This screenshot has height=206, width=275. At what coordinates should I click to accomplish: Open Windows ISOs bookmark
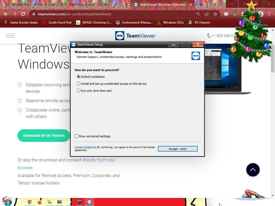pos(170,23)
